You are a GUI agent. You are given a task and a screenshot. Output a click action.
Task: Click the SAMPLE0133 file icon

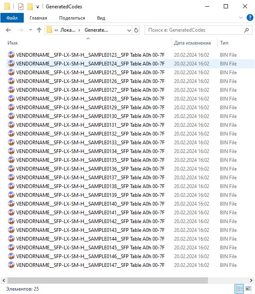click(x=11, y=142)
